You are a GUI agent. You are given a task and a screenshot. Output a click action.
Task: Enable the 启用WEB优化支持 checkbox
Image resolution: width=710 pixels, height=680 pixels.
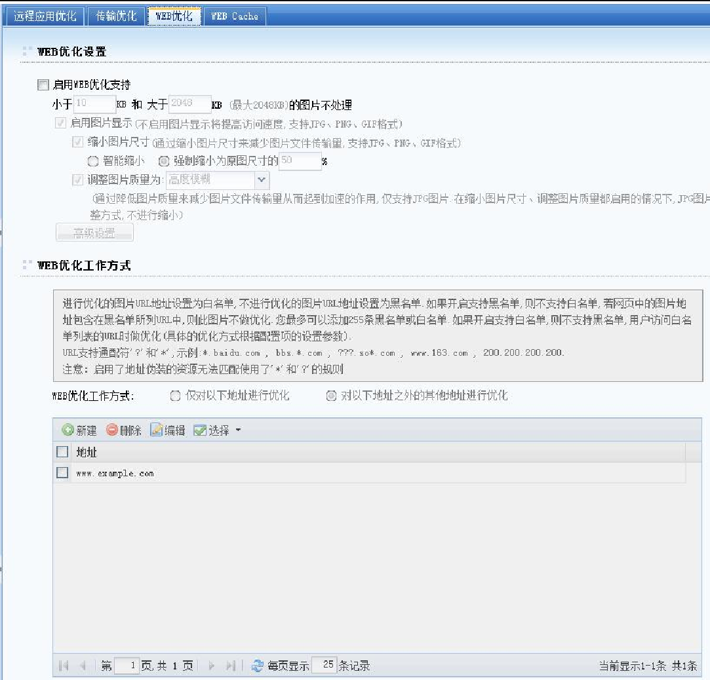[x=43, y=85]
